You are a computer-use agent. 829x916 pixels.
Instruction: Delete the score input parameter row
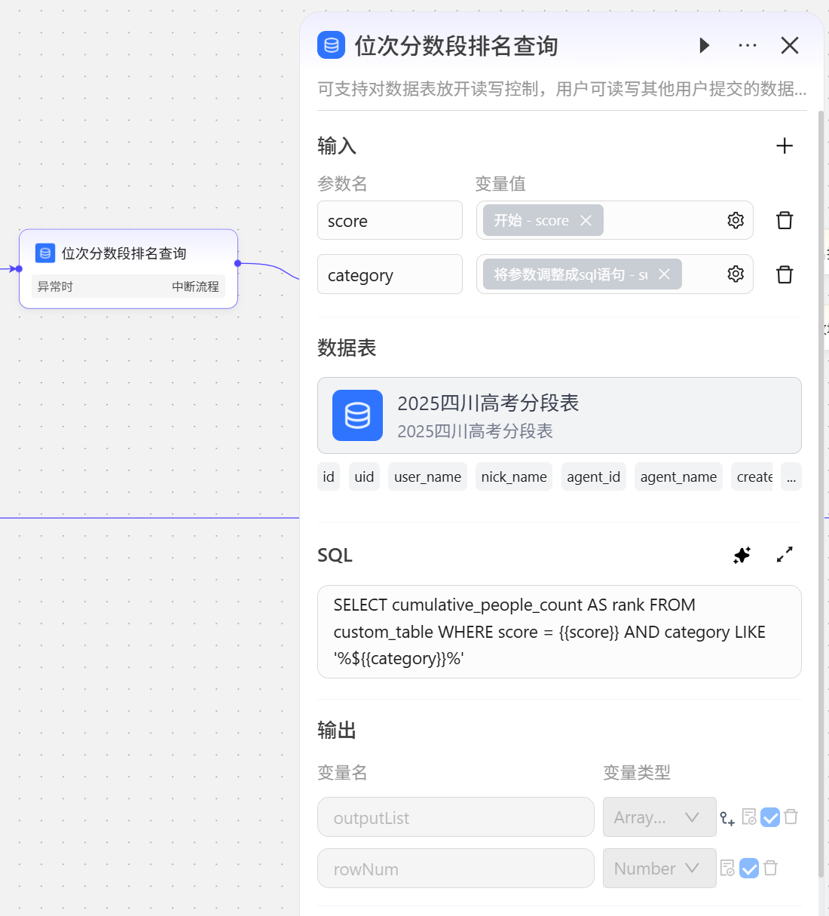point(784,220)
